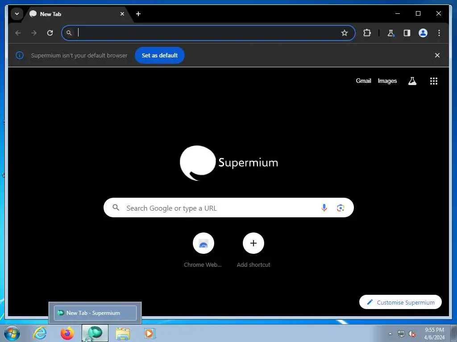Image resolution: width=457 pixels, height=342 pixels.
Task: Launch Internet Explorer from taskbar
Action: [x=40, y=333]
